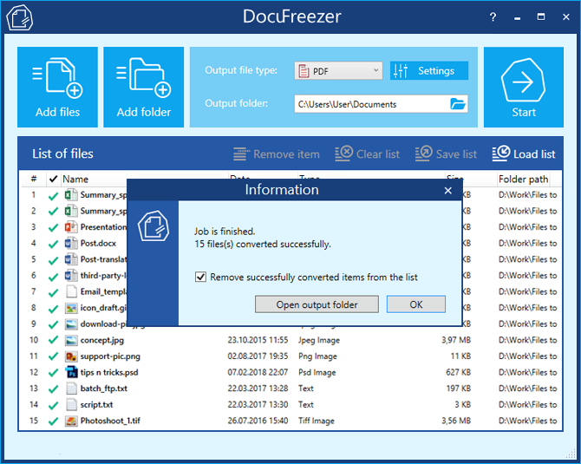Image resolution: width=581 pixels, height=464 pixels.
Task: Toggle checkmark for row 1 Summary file
Action: pyautogui.click(x=54, y=196)
